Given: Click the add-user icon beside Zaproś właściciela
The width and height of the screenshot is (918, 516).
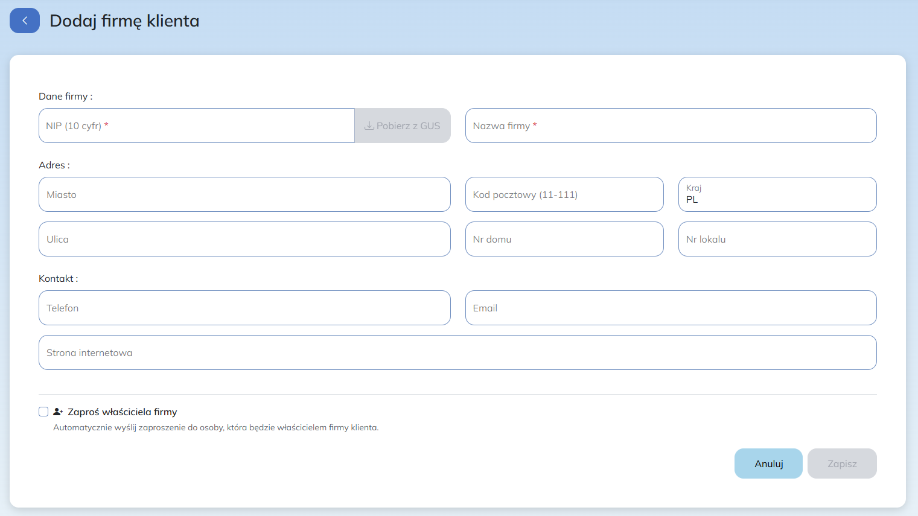Looking at the screenshot, I should (58, 412).
